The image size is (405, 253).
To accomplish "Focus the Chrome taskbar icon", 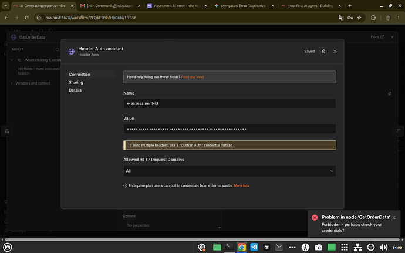I will [242, 247].
